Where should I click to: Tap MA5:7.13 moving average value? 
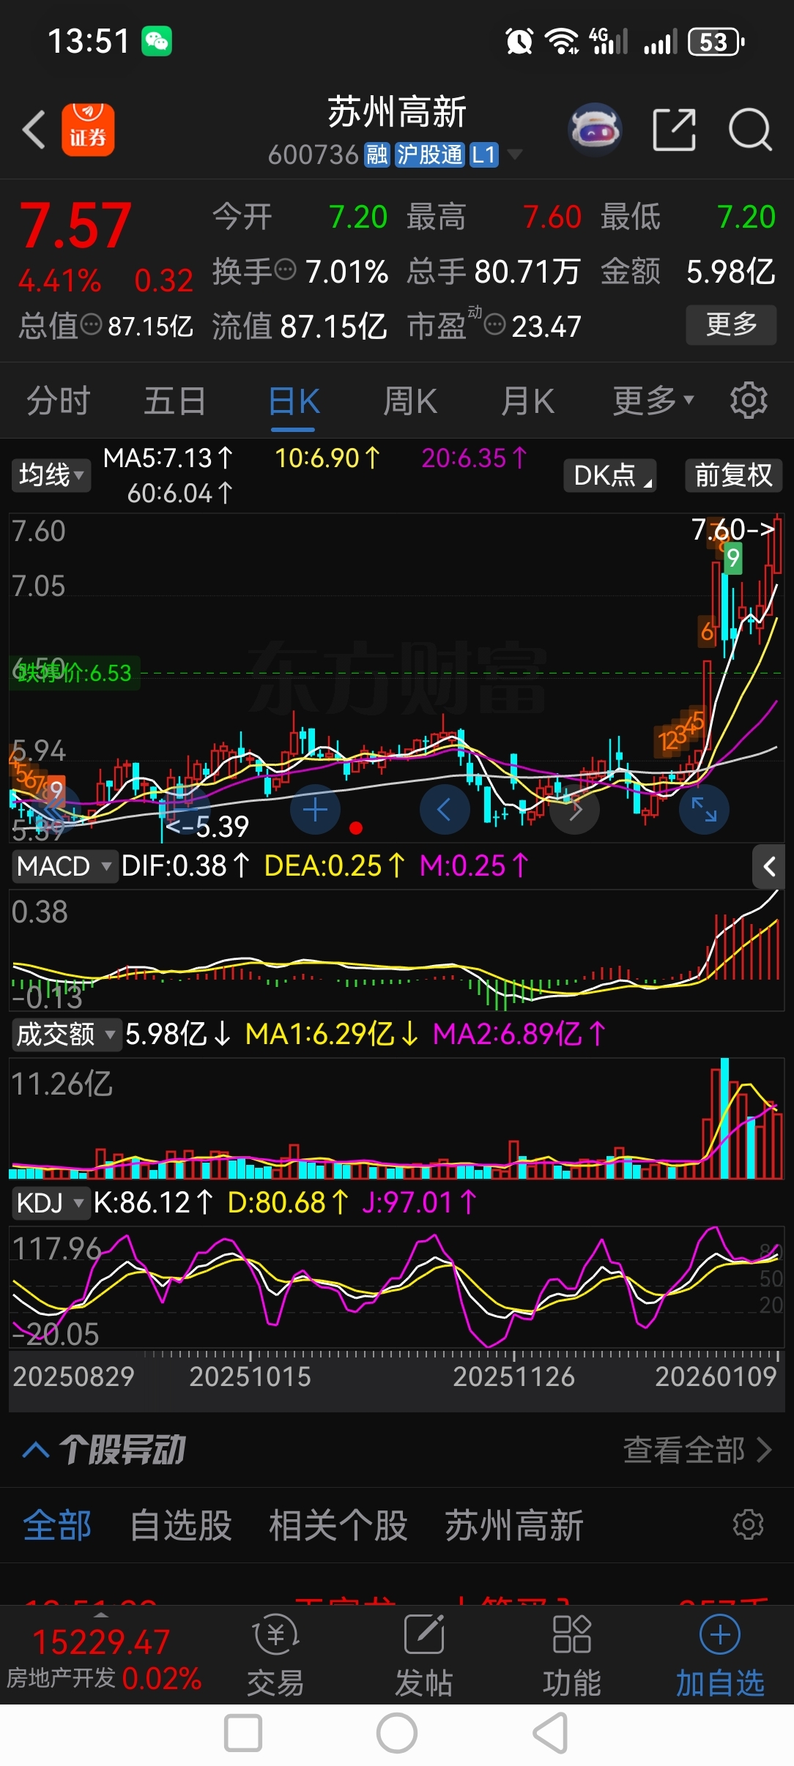[x=168, y=458]
